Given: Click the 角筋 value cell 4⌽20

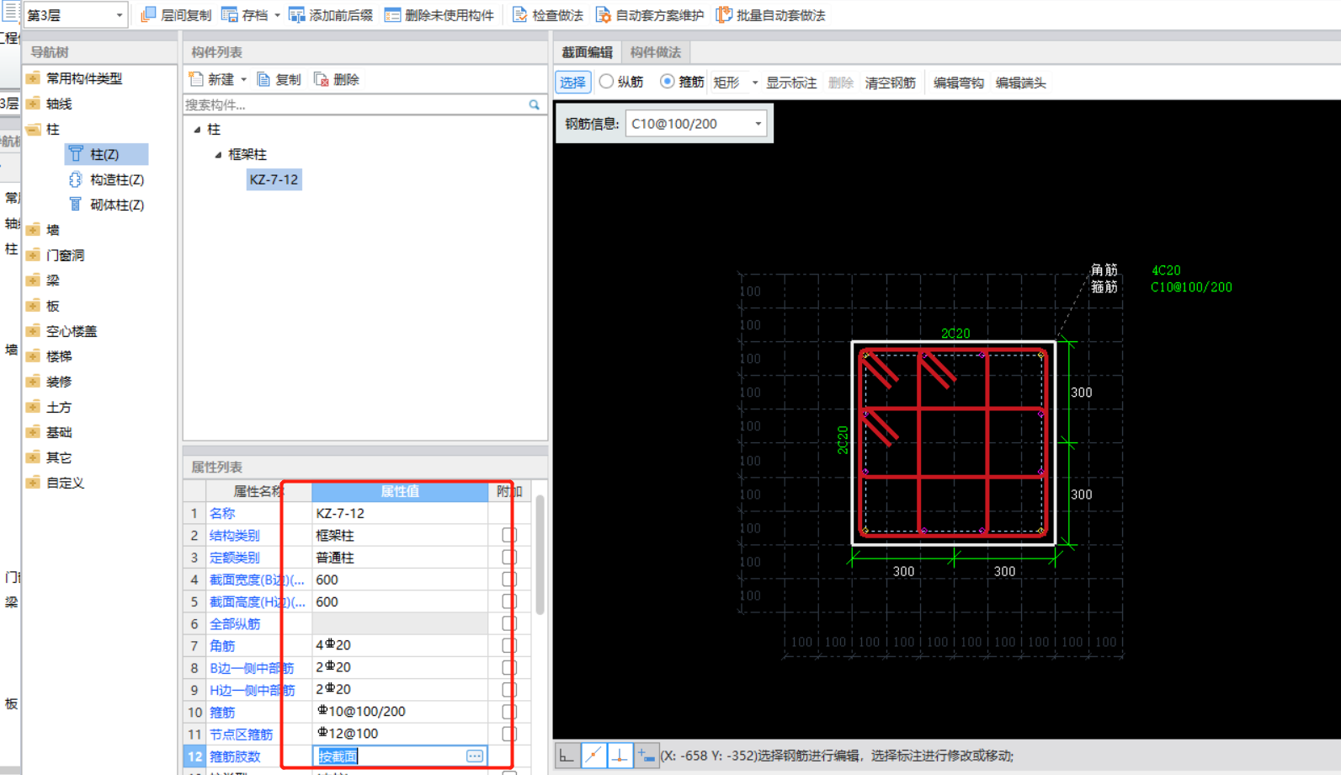Looking at the screenshot, I should (x=400, y=645).
